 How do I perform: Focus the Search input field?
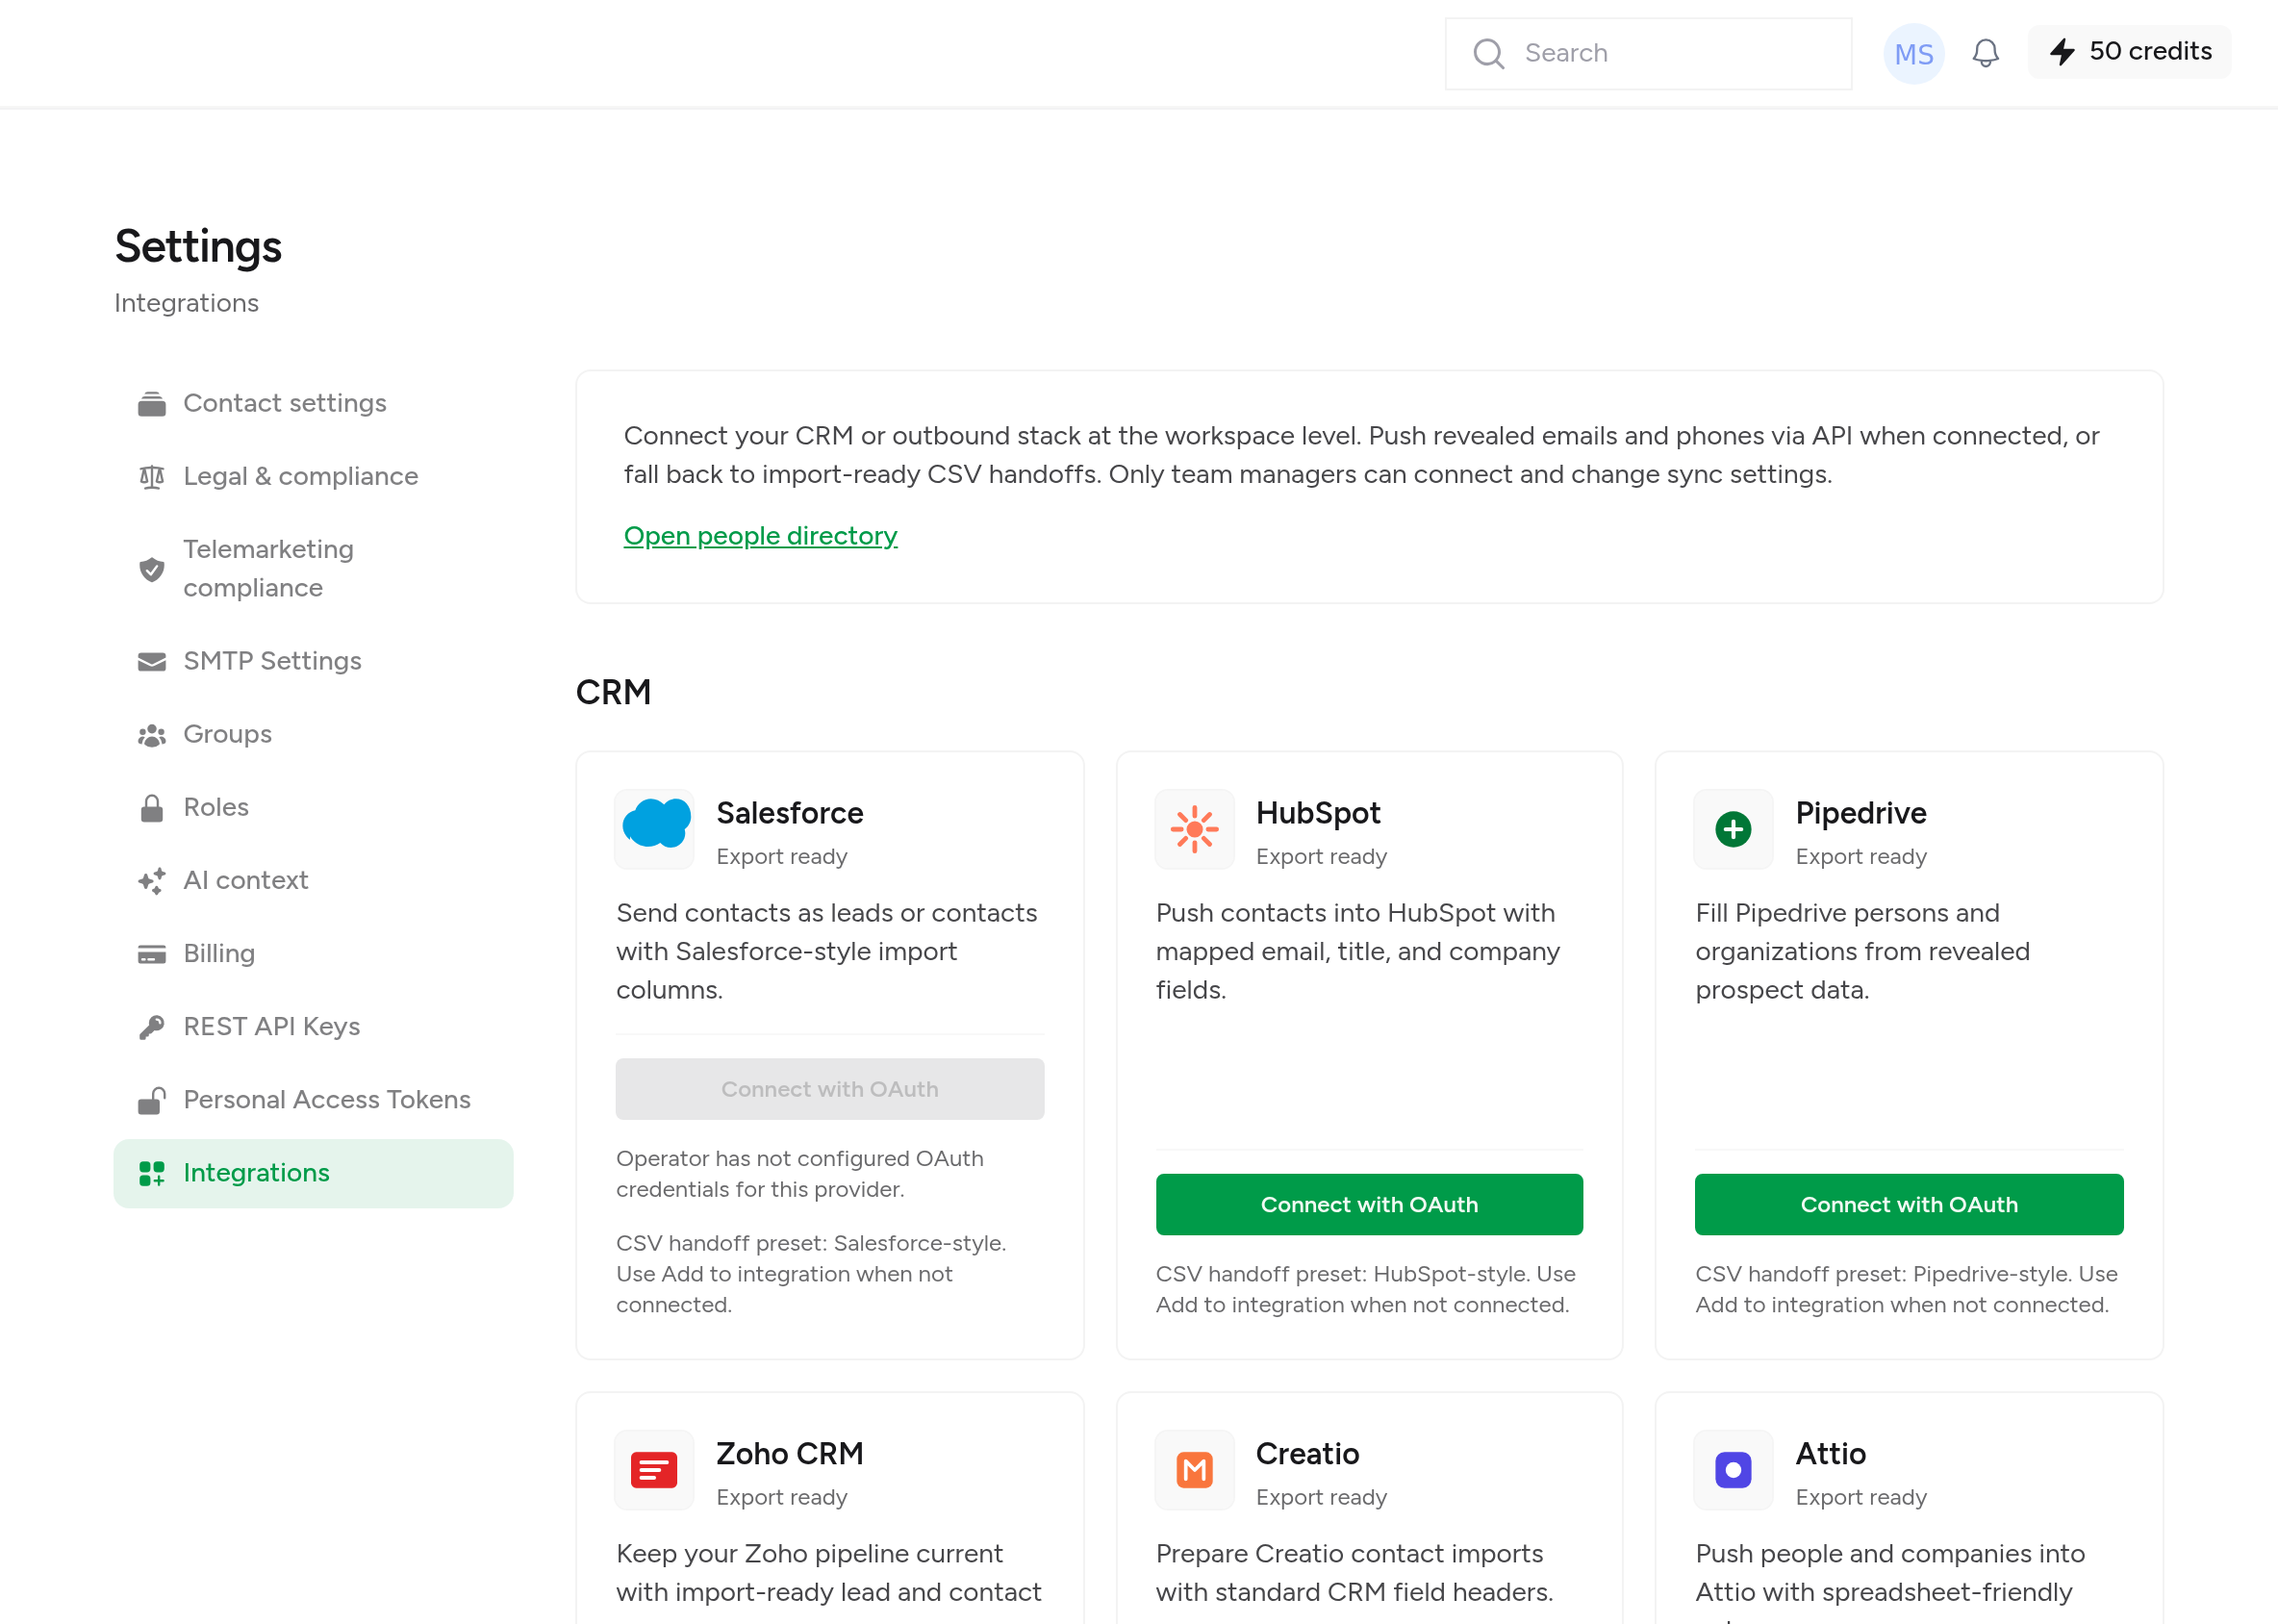coord(1648,53)
